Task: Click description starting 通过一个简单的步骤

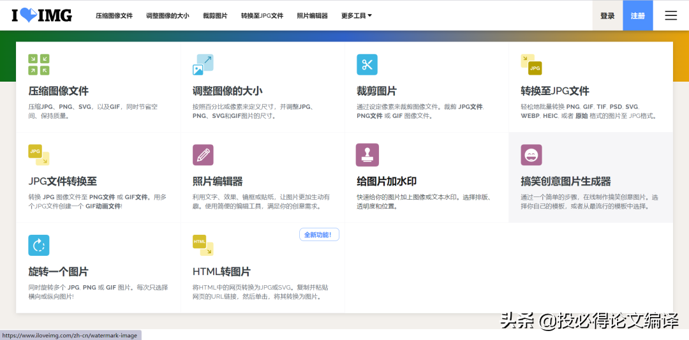Action: [x=589, y=202]
